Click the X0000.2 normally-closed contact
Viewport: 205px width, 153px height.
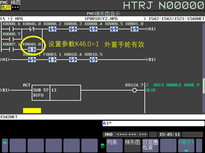53,29
